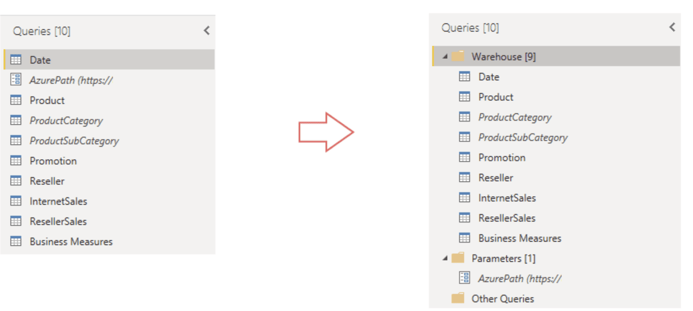This screenshot has height=311, width=693.
Task: Click the Other Queries folder icon
Action: [x=458, y=299]
